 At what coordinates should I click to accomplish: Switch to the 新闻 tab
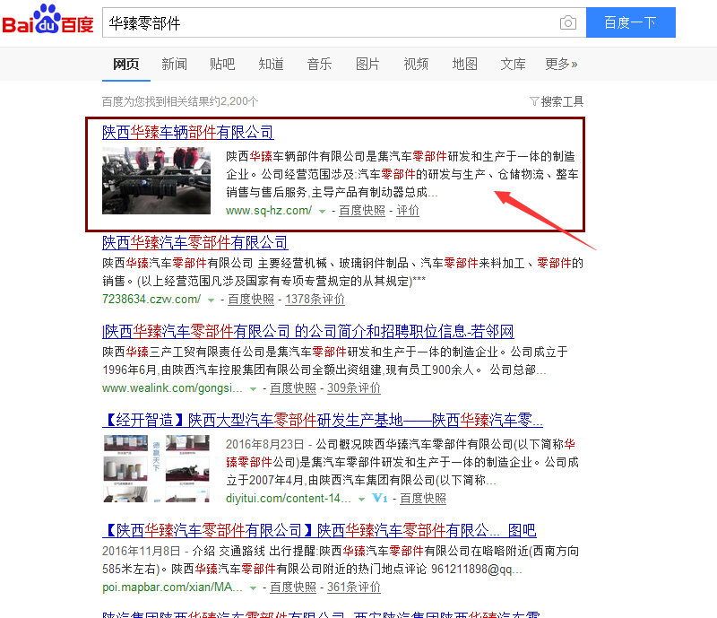click(174, 64)
